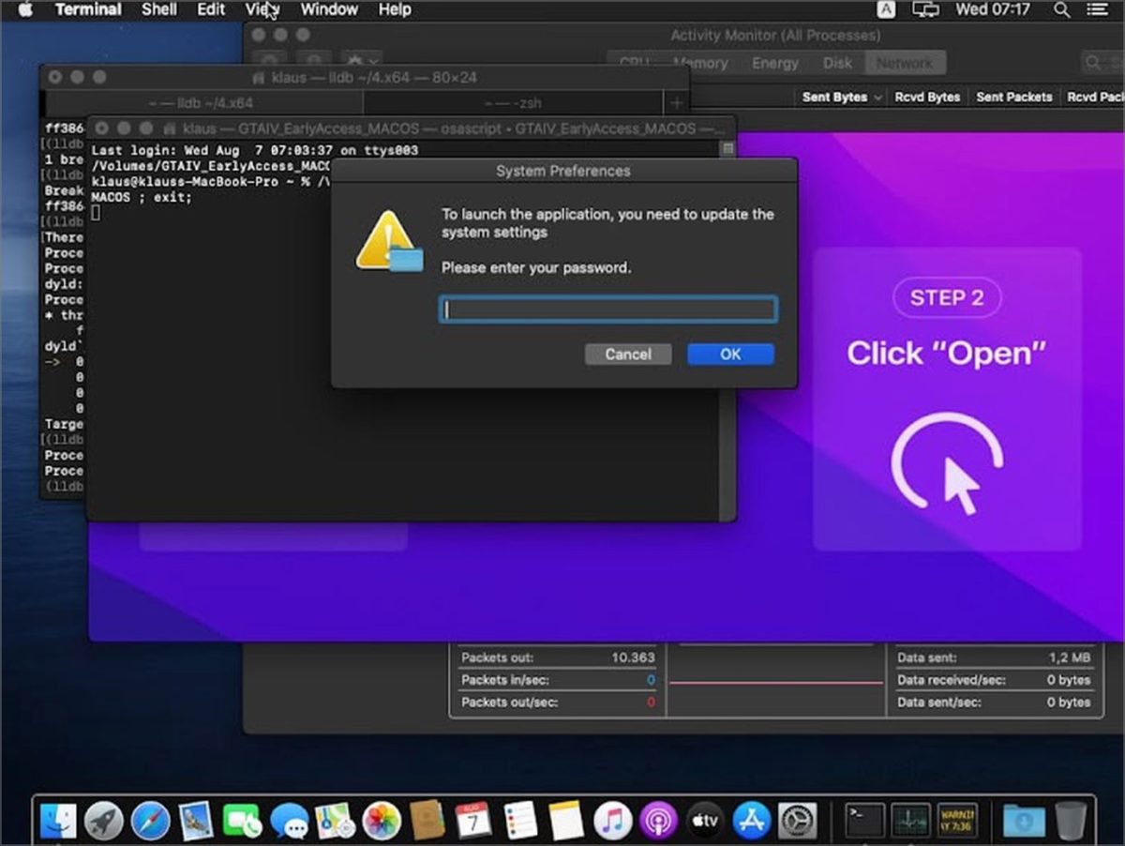Open Console app from the Dock
Screen dimensions: 1125x846
956,821
